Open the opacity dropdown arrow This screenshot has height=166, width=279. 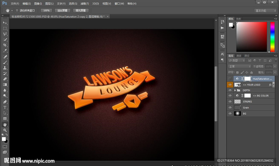tap(275, 66)
